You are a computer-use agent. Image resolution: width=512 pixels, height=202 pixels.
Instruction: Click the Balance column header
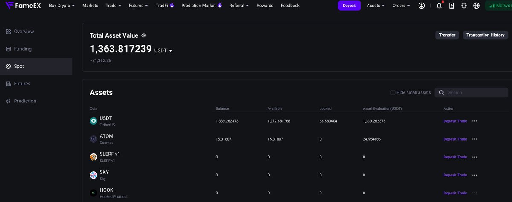[222, 109]
